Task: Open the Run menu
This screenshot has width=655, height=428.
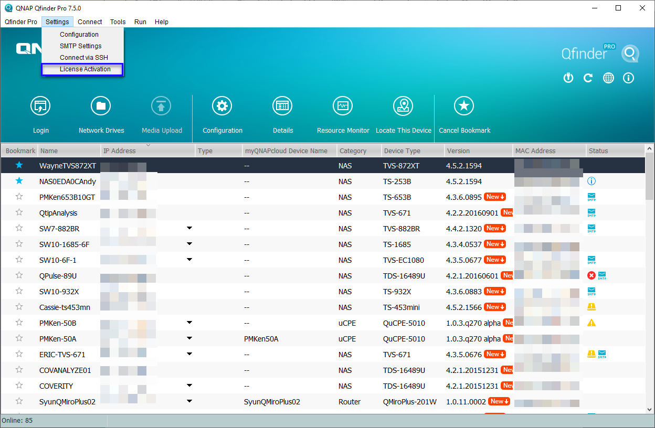Action: pos(140,22)
